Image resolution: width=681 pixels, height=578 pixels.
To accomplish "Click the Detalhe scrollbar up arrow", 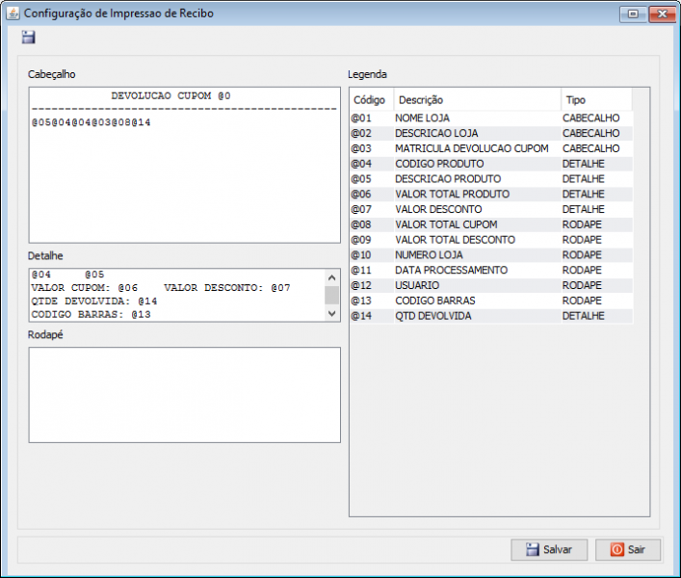I will point(332,277).
